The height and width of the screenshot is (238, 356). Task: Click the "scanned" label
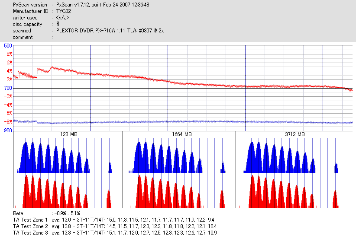tap(22, 31)
